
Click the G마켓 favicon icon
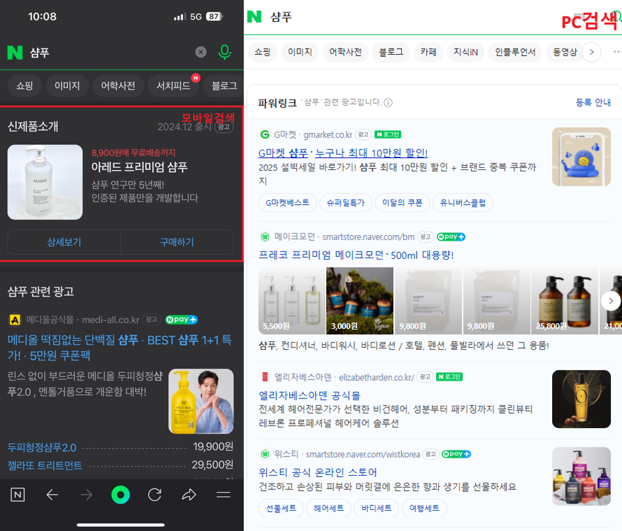tap(265, 134)
